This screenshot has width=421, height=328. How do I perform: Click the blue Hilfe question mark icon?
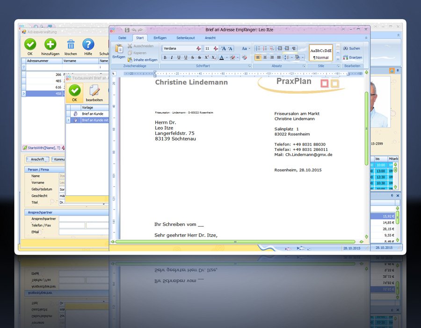pyautogui.click(x=88, y=44)
